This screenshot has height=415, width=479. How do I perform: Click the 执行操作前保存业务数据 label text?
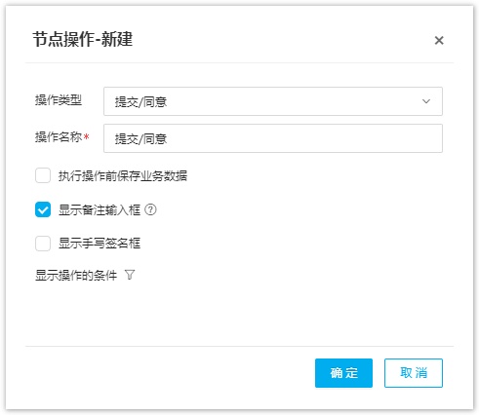(123, 176)
